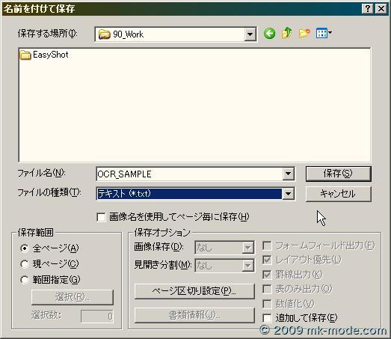Image resolution: width=391 pixels, height=339 pixels.
Task: Click the キャンセル button
Action: point(339,194)
